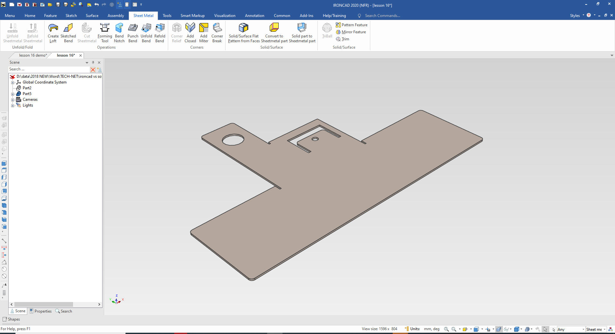Expand the Part5 tree node

coord(13,94)
